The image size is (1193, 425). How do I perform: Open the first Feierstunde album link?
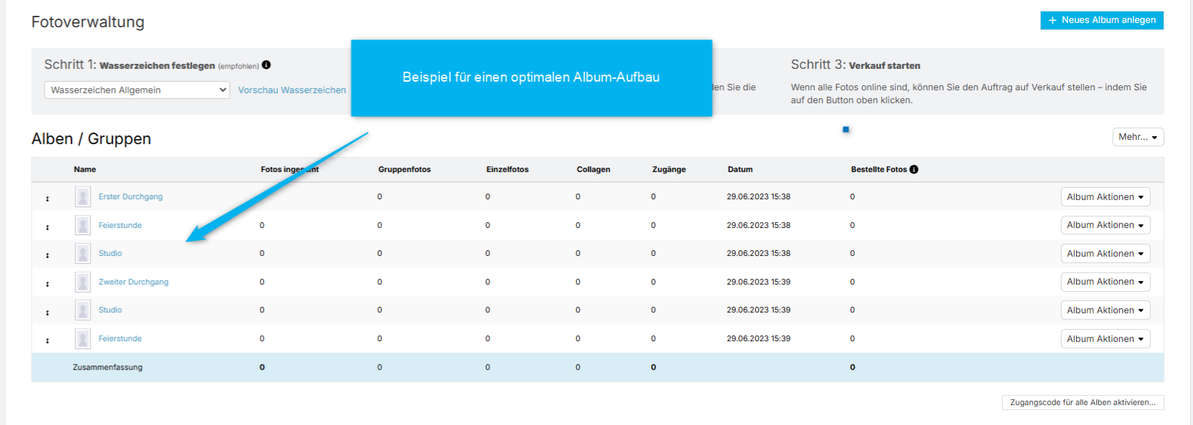pyautogui.click(x=120, y=225)
